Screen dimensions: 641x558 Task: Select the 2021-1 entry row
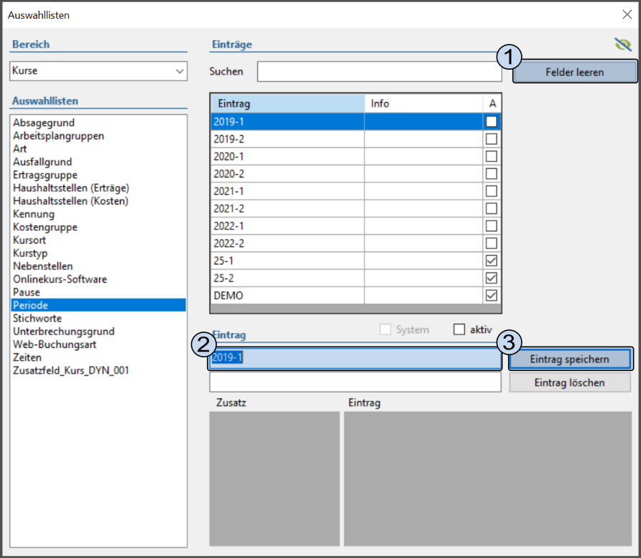[x=356, y=191]
